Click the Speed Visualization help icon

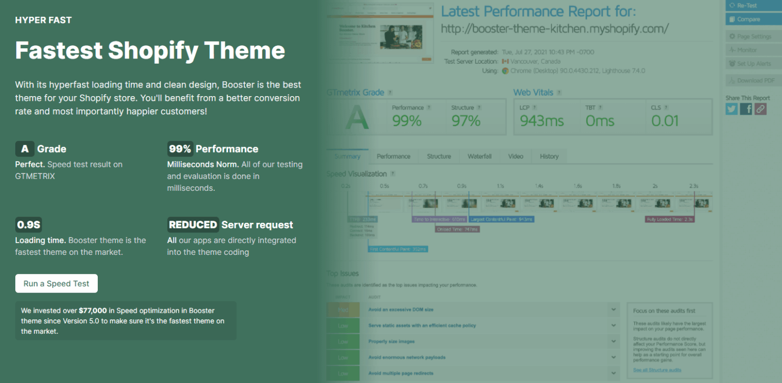coord(392,173)
